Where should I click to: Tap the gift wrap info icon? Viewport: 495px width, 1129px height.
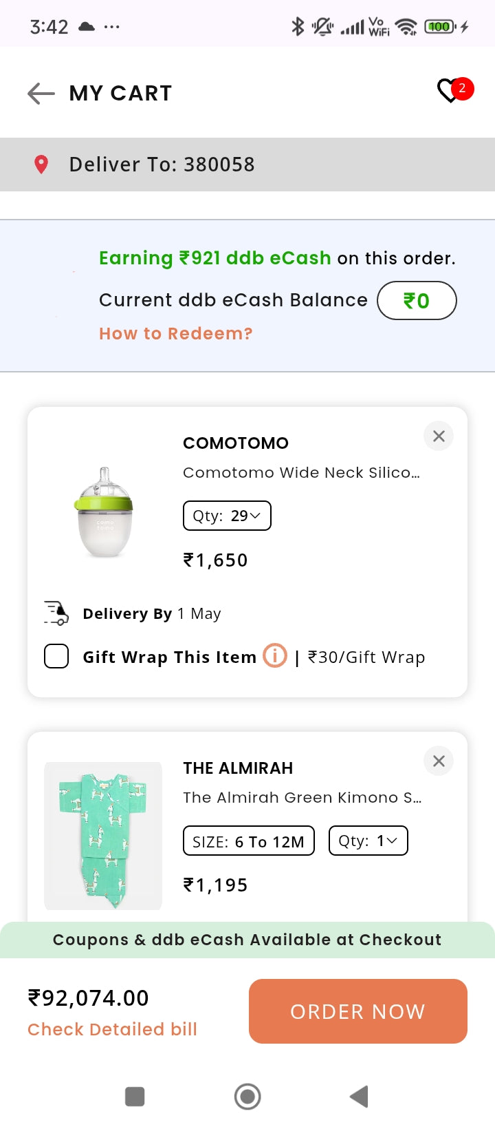click(275, 655)
